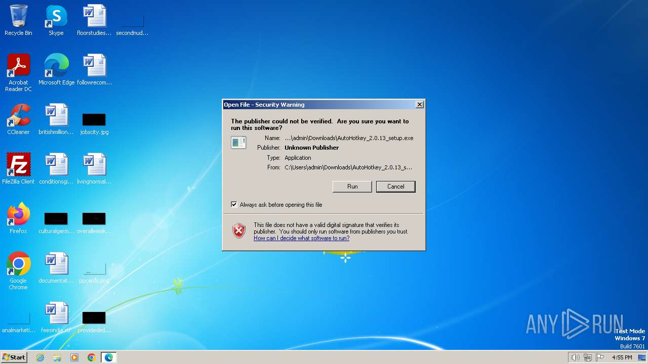The height and width of the screenshot is (364, 648).
Task: Click the active Edge taskbar button
Action: [x=109, y=357]
